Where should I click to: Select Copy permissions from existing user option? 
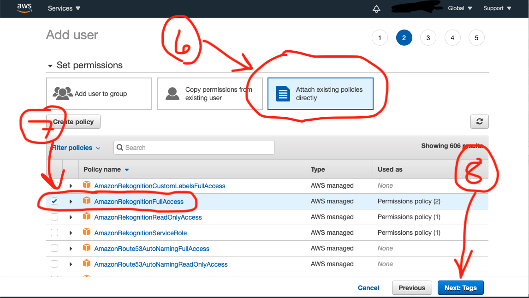click(209, 94)
